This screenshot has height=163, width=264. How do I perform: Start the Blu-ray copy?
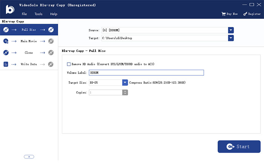point(239,146)
